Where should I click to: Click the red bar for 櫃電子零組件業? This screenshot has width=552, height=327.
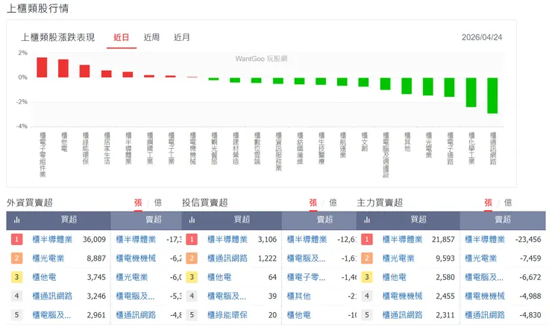coord(42,67)
